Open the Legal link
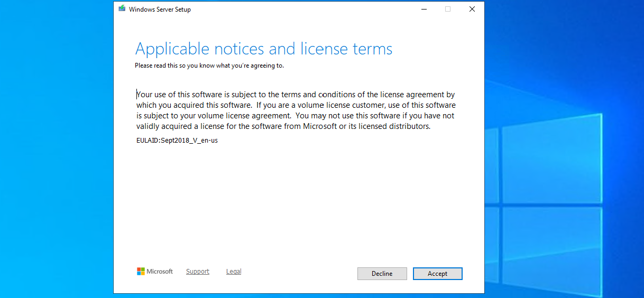This screenshot has width=644, height=298. [x=234, y=272]
